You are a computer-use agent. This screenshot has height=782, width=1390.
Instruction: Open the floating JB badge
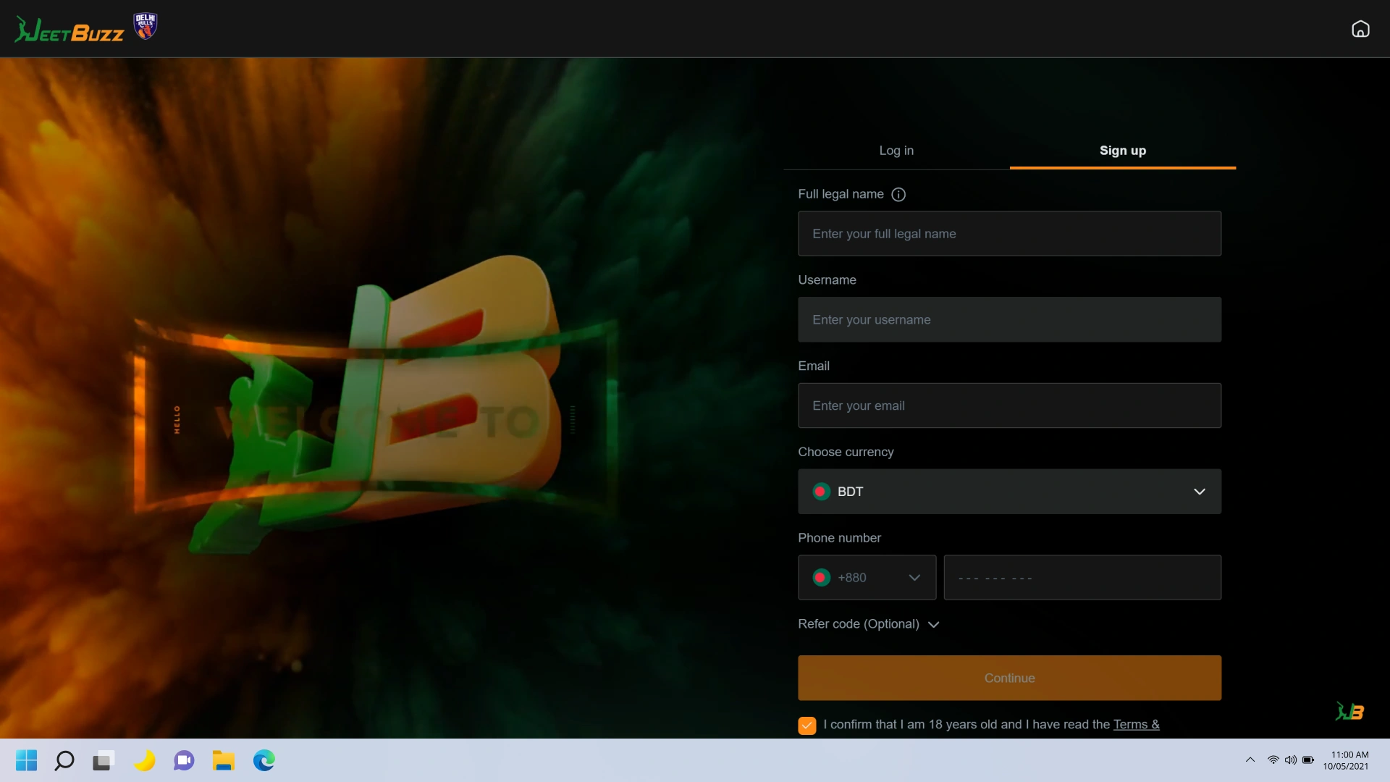tap(1349, 712)
